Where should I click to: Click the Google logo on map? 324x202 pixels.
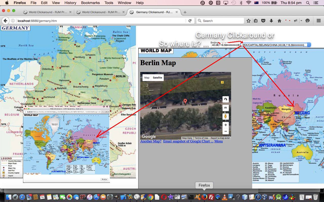[149, 137]
